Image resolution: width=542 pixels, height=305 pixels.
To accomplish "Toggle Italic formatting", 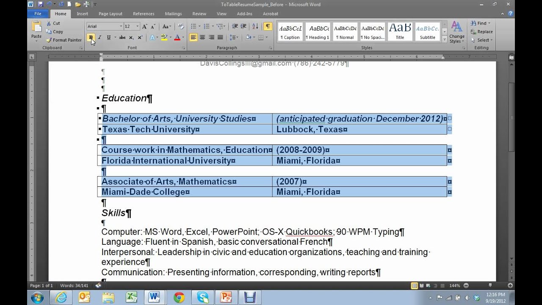I will 100,38.
